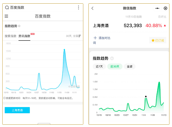Screen dimensions: 172x127
Task: Toggle the 已订阅 subscription button
Action: 158,40
